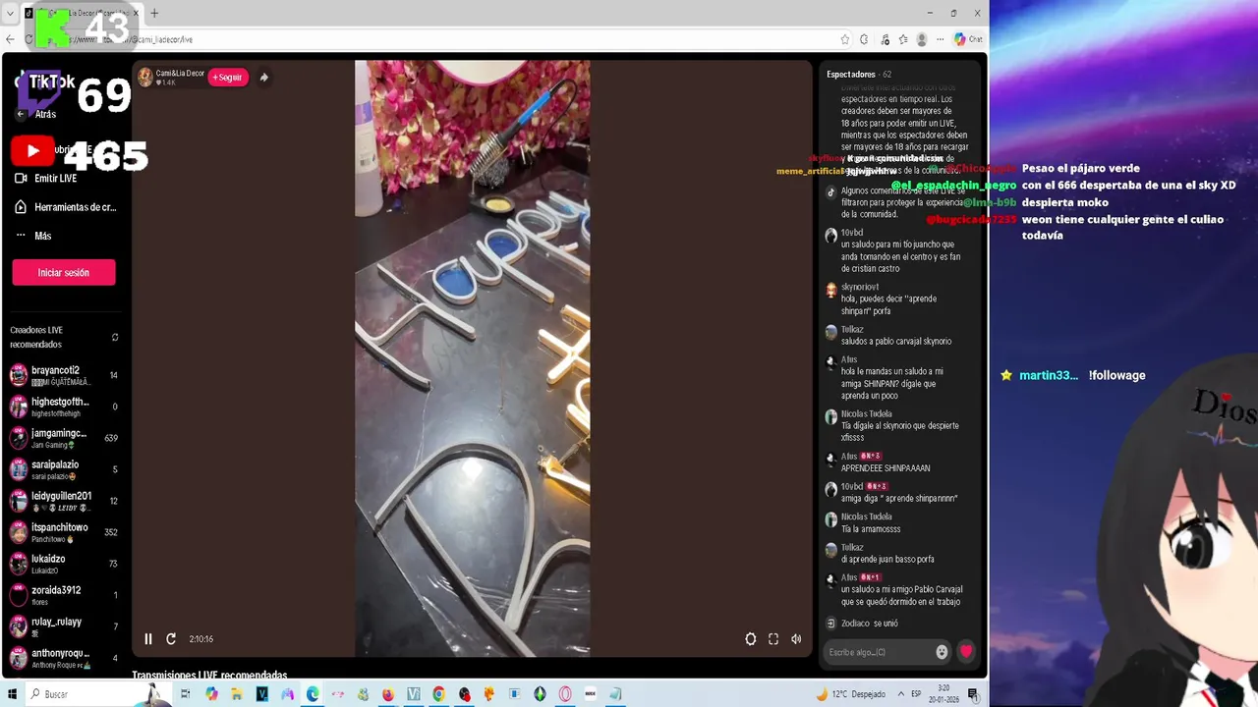Open Google Chrome from the taskbar
Screen dimensions: 1258x707
[x=438, y=694]
